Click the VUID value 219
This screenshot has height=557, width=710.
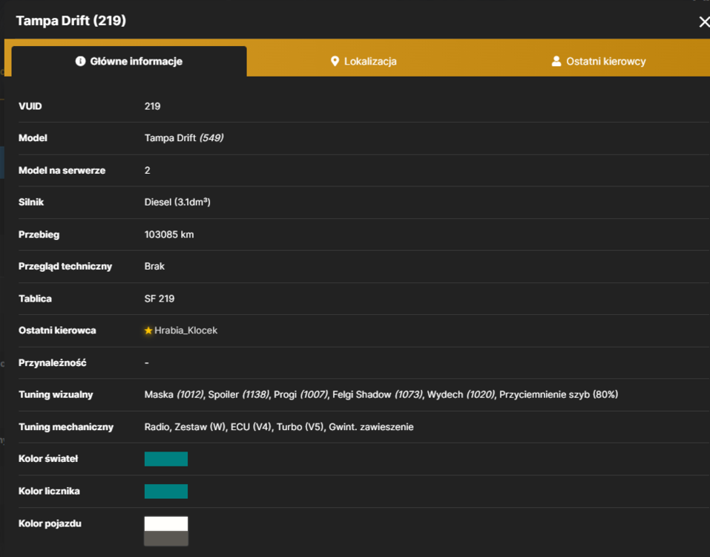pos(152,106)
